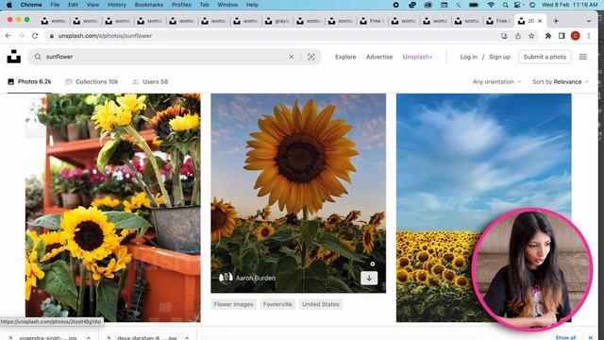Open Aaron Burden's profile name
The height and width of the screenshot is (340, 604).
pyautogui.click(x=256, y=278)
